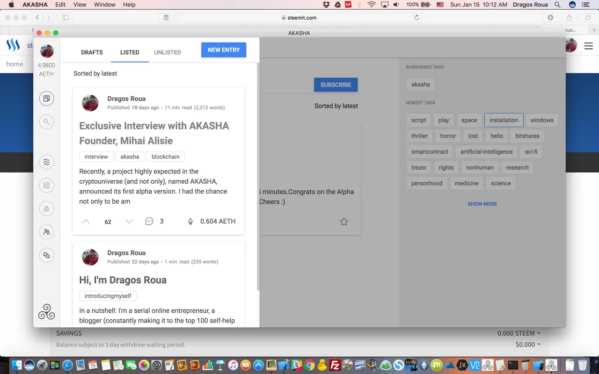Click the AKASHA triskelion logo at sidebar bottom
The width and height of the screenshot is (599, 374).
click(46, 312)
